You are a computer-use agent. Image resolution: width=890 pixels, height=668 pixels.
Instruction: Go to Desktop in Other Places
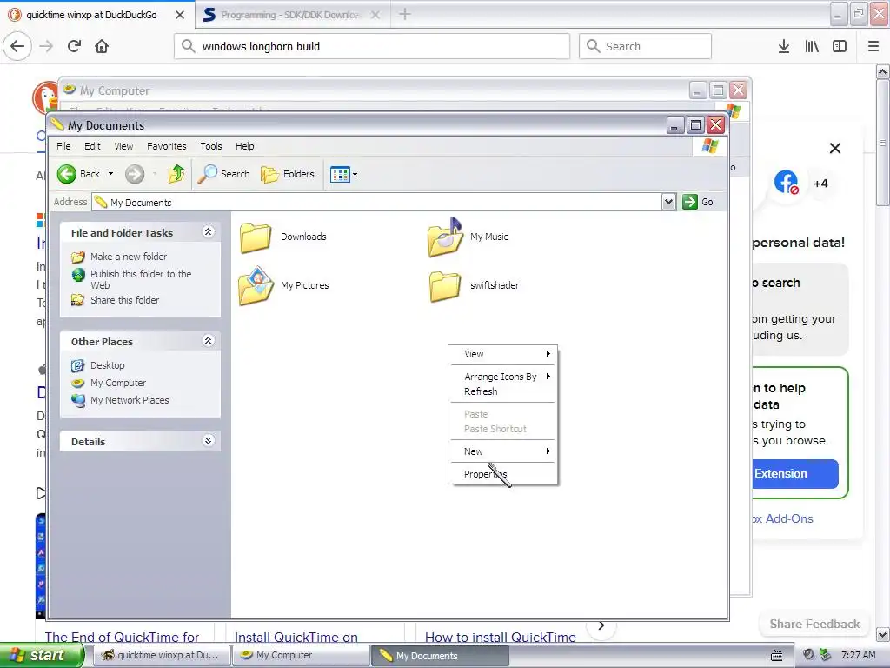point(107,365)
